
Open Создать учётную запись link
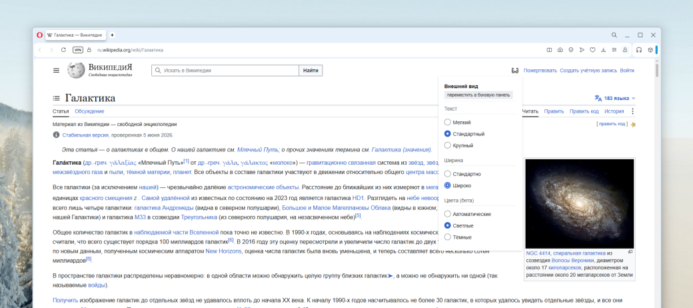(x=588, y=71)
